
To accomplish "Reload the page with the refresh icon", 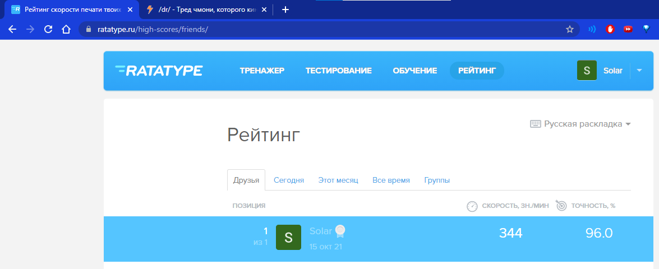I will [x=48, y=29].
